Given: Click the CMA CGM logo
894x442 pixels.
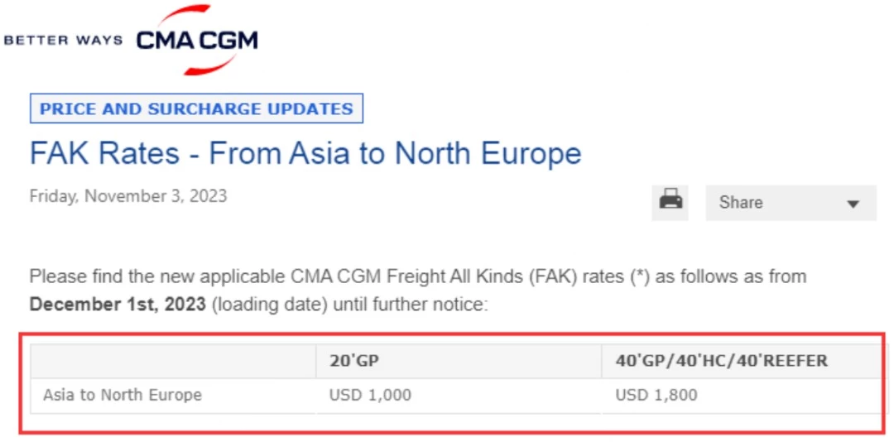Looking at the screenshot, I should click(197, 41).
